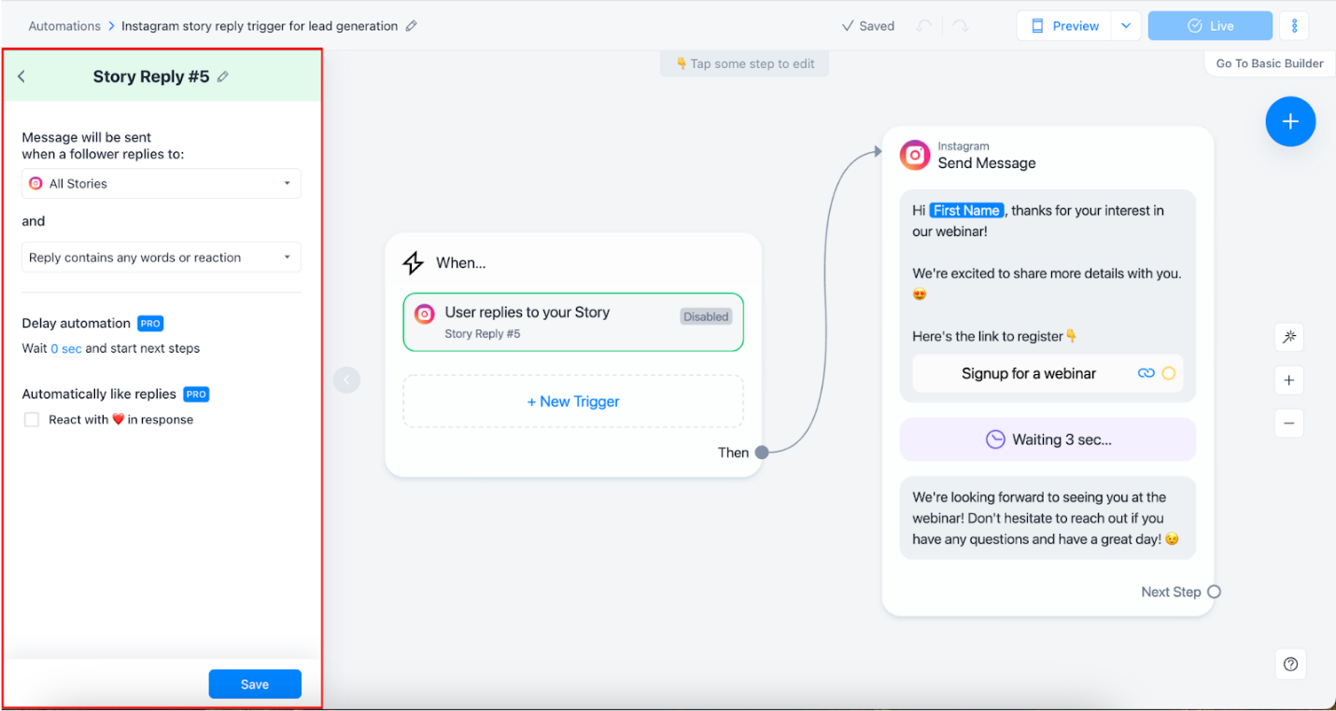Image resolution: width=1336 pixels, height=711 pixels.
Task: Click the redo arrow in top bar
Action: pyautogui.click(x=961, y=26)
